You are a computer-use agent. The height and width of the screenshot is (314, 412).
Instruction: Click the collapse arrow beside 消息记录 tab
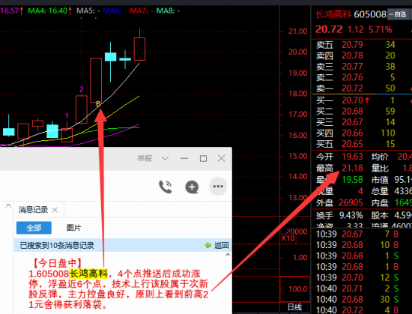tap(8, 205)
